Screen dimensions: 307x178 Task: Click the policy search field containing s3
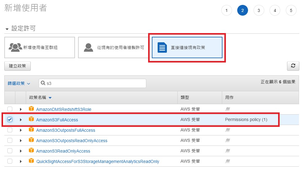click(x=92, y=83)
